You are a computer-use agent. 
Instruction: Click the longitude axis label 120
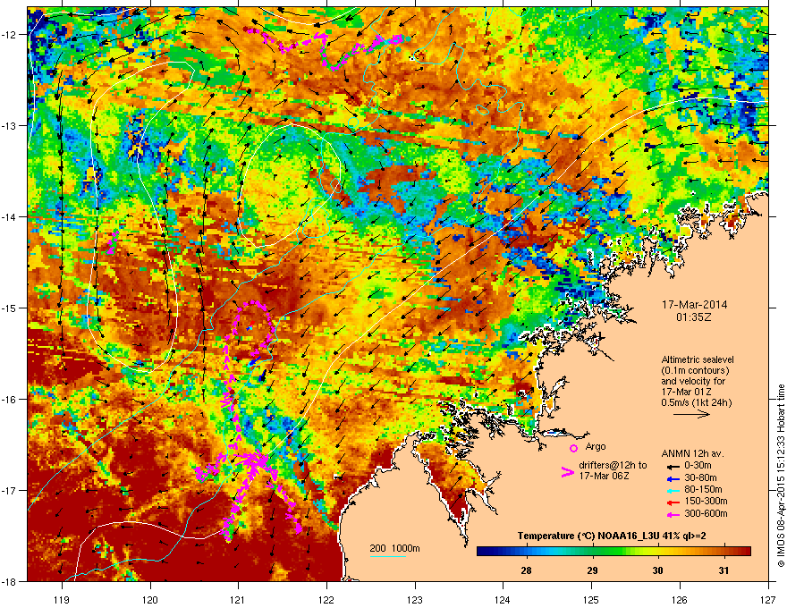tap(150, 599)
